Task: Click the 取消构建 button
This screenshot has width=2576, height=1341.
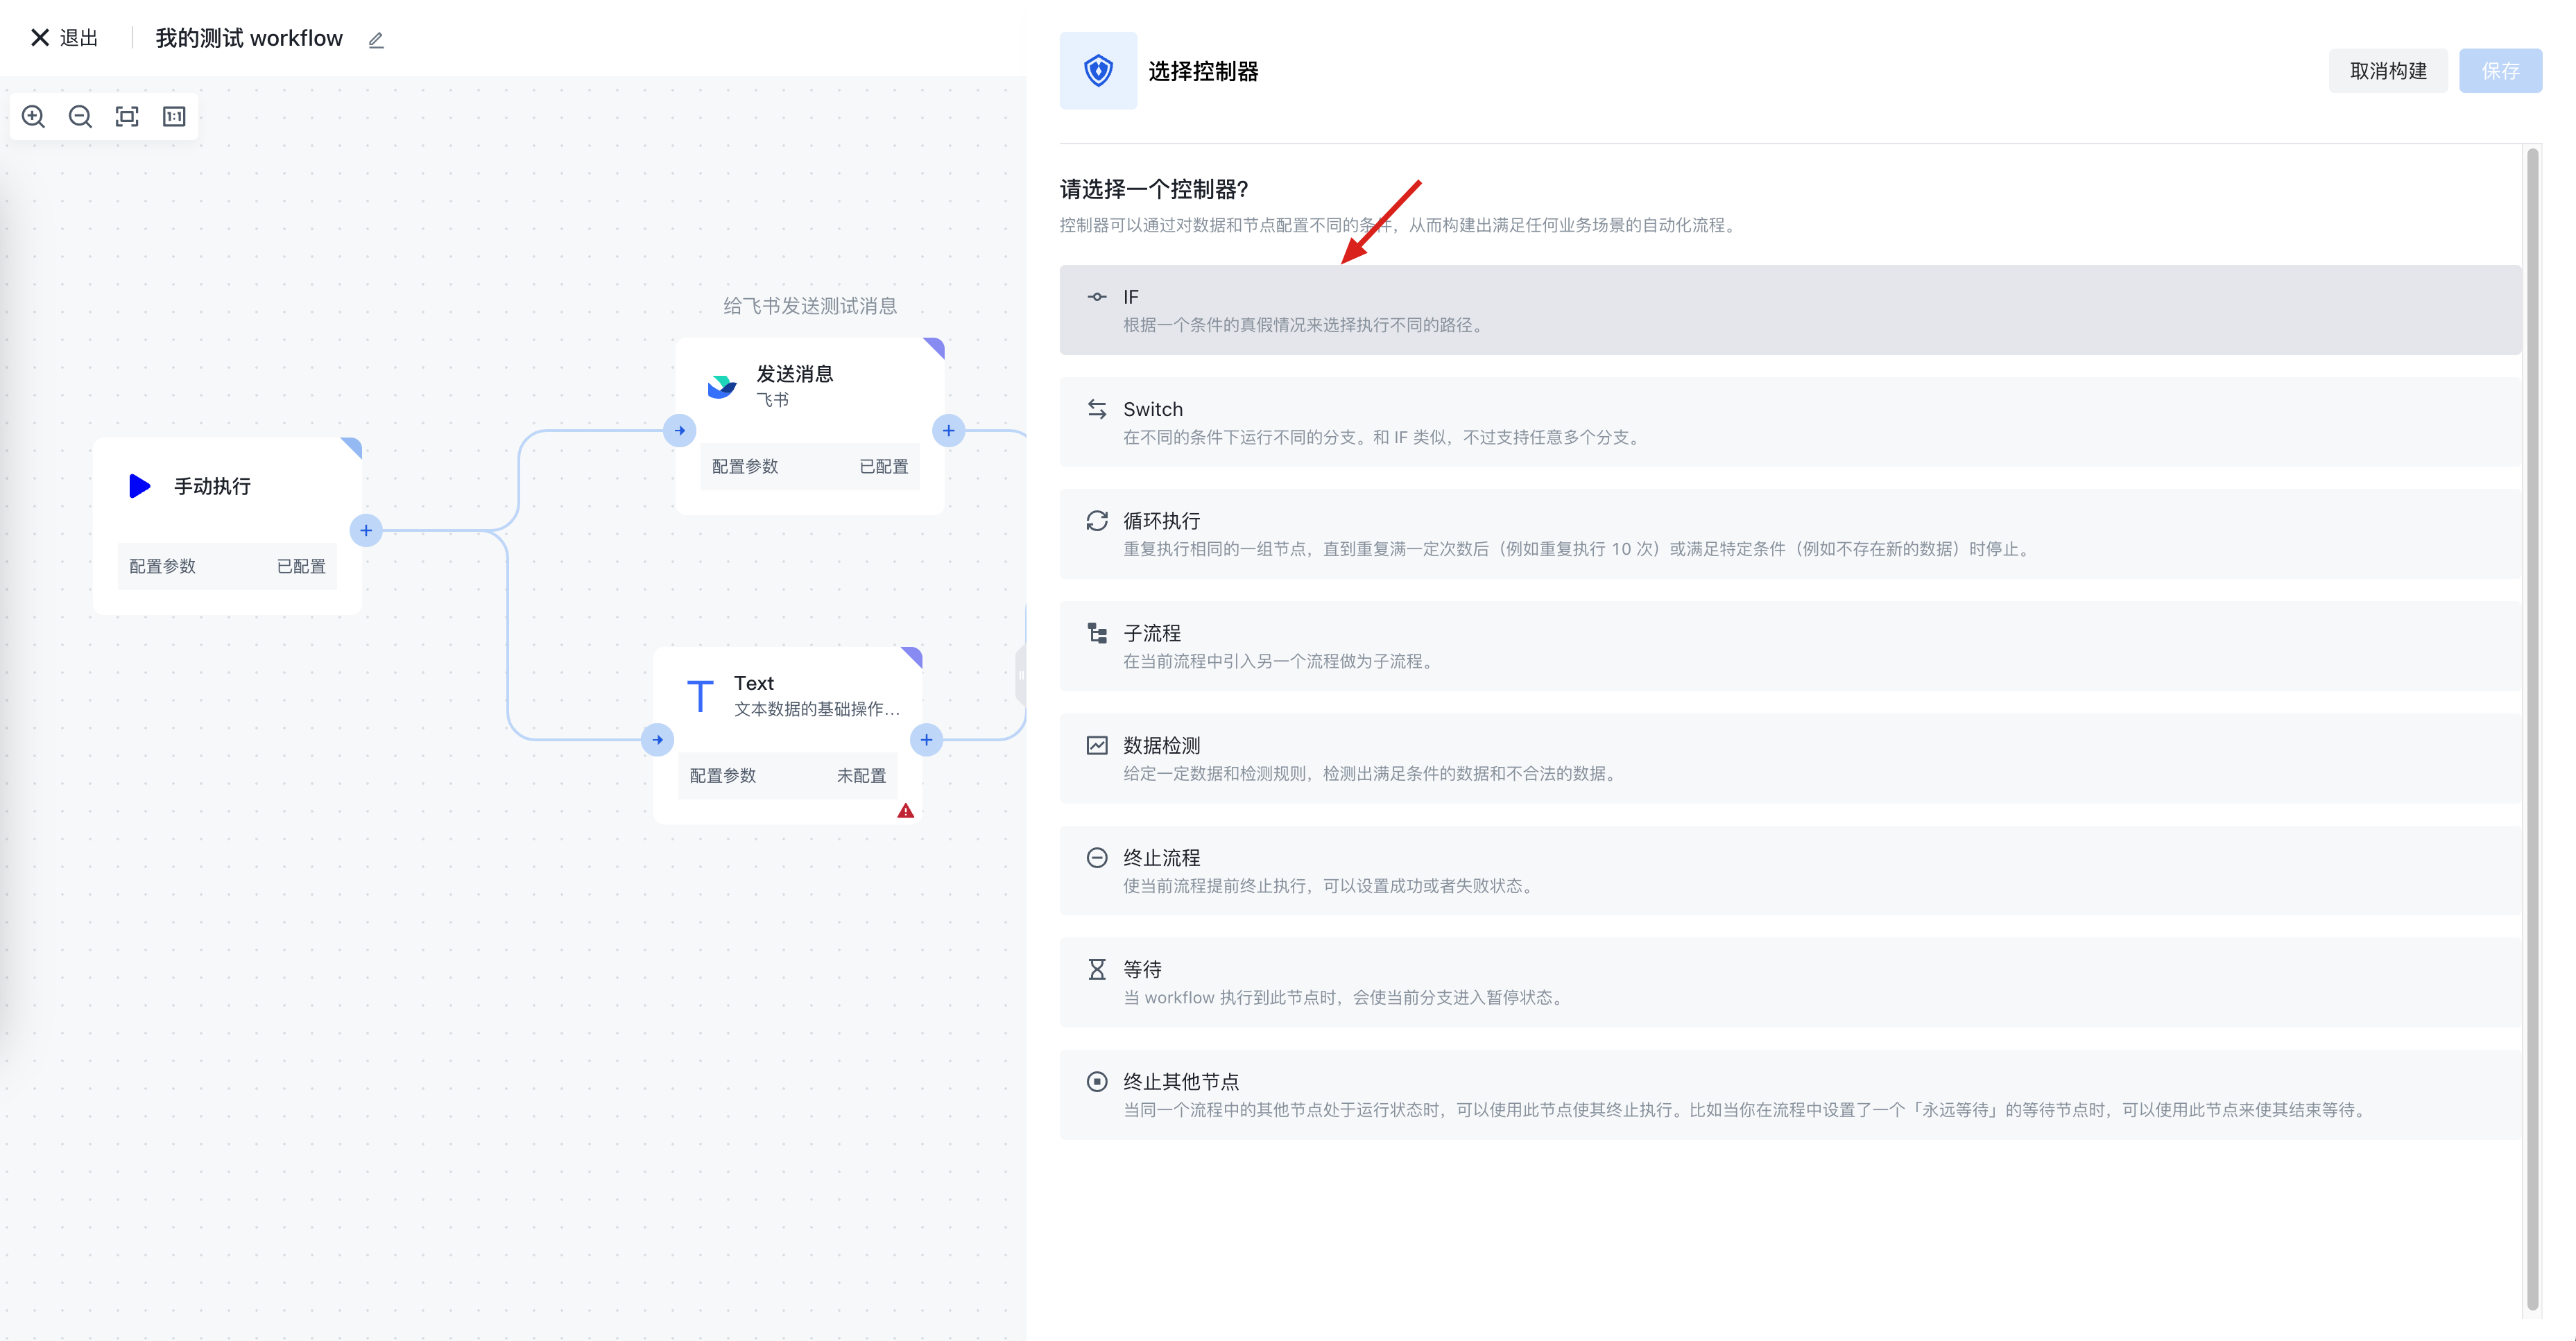Action: pyautogui.click(x=2387, y=71)
